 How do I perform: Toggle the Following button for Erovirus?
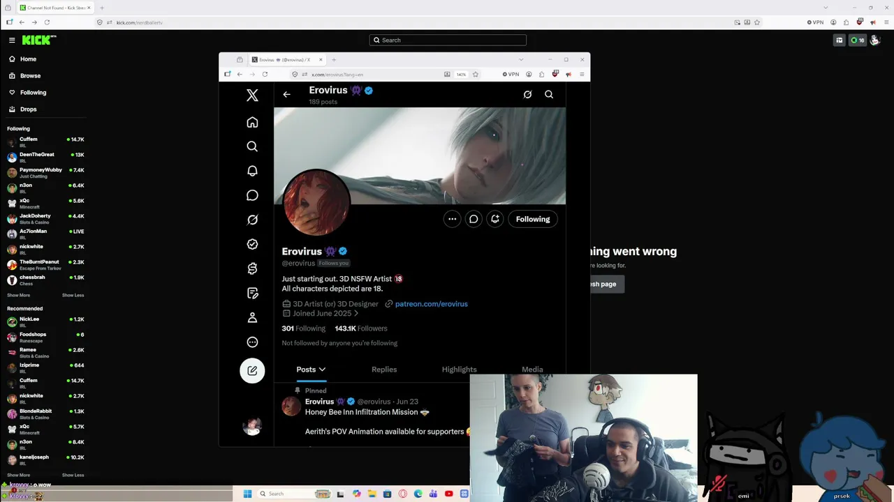[533, 219]
